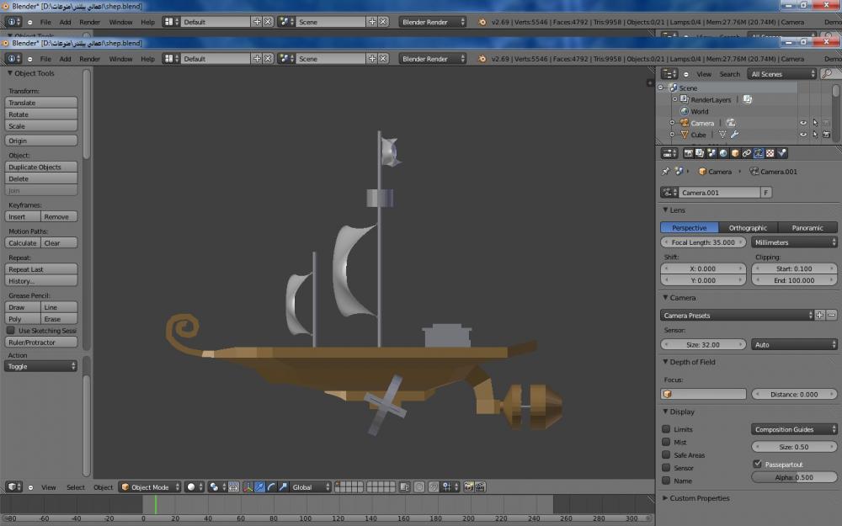Hide the Camera using its eye icon

[802, 123]
